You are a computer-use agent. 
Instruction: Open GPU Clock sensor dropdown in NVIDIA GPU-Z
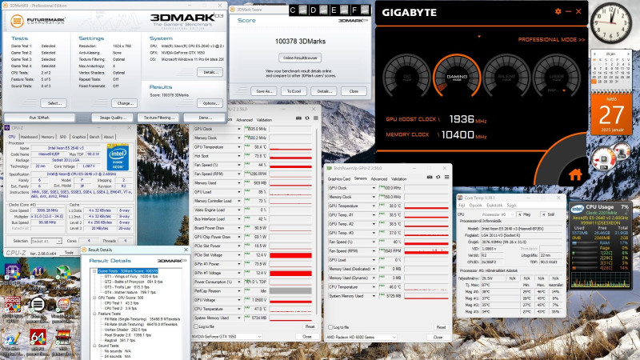coord(239,129)
